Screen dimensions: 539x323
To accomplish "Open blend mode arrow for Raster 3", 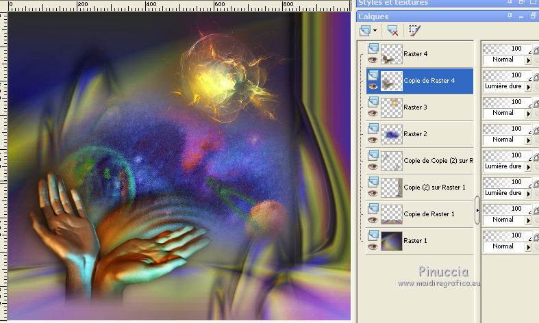I will point(528,114).
